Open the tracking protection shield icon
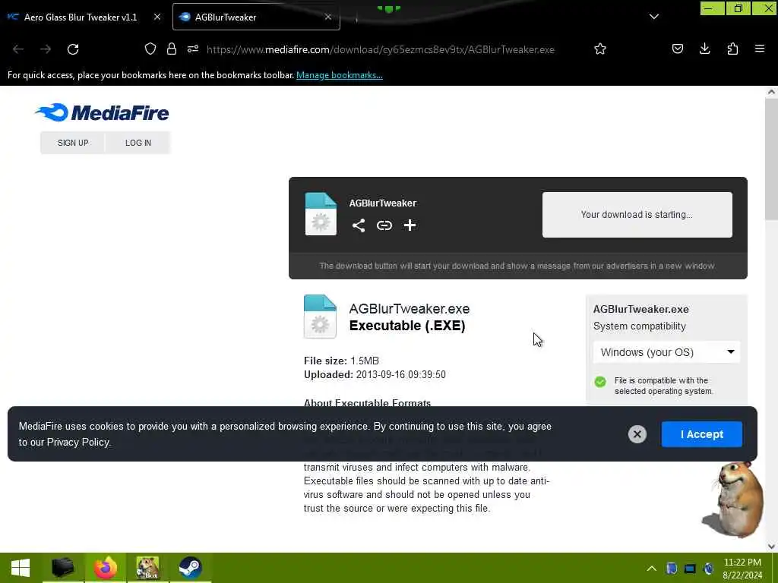This screenshot has height=583, width=778. pos(150,49)
